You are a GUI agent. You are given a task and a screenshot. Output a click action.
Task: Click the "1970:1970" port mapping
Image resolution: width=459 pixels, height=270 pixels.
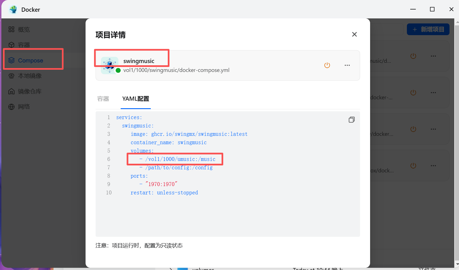tap(161, 184)
